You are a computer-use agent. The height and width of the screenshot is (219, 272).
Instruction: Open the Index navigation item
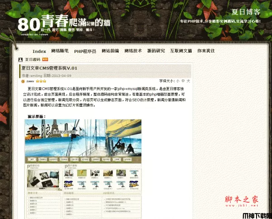pyautogui.click(x=39, y=52)
